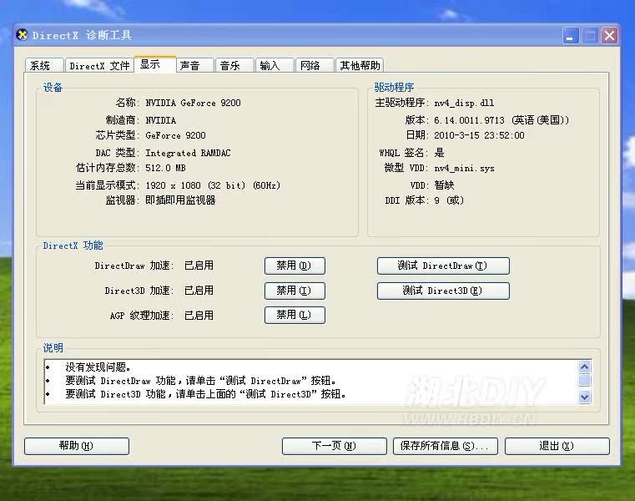Click Integrated RAMDAC value
Viewport: 635px width, 501px height.
tap(188, 153)
